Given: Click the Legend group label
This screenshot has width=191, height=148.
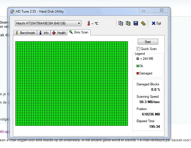Looking at the screenshot, I should point(140,54).
